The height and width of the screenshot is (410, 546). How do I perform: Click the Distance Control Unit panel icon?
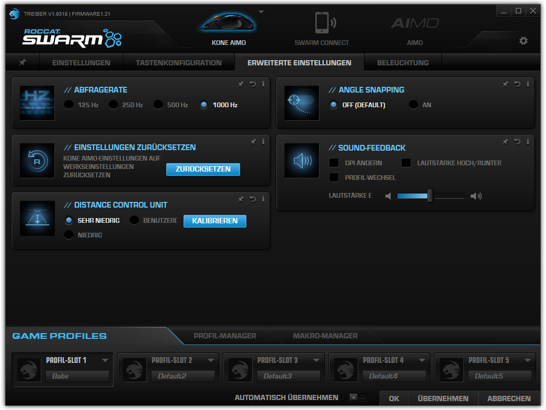(x=37, y=218)
